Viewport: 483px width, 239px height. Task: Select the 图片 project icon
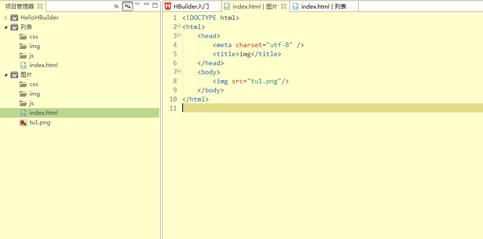14,75
